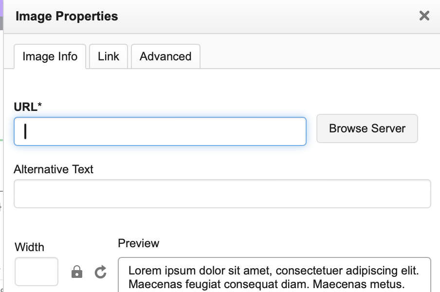Viewport: 440px width, 292px height.
Task: Click the URL field label
Action: pos(28,107)
